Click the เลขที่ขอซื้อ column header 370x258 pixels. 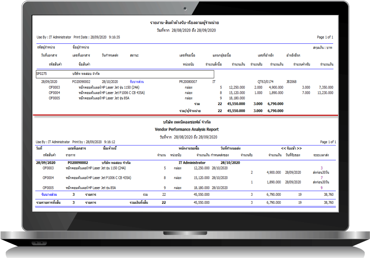pos(187,55)
